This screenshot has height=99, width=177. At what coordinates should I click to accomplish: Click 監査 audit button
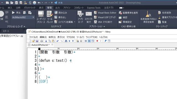click(x=162, y=22)
